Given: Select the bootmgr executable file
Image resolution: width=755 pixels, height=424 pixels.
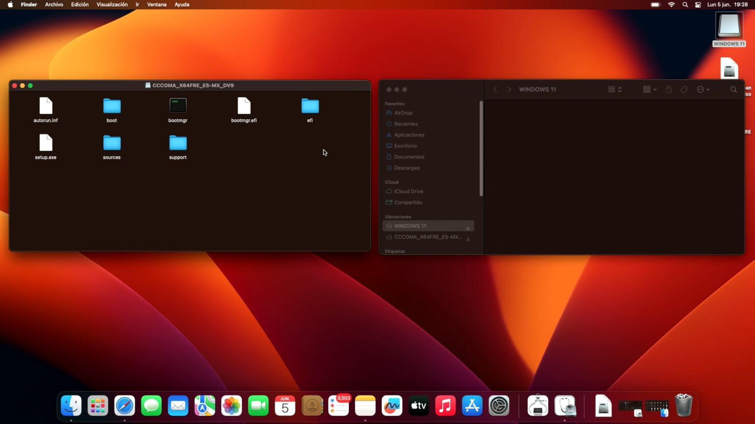Looking at the screenshot, I should [x=178, y=110].
